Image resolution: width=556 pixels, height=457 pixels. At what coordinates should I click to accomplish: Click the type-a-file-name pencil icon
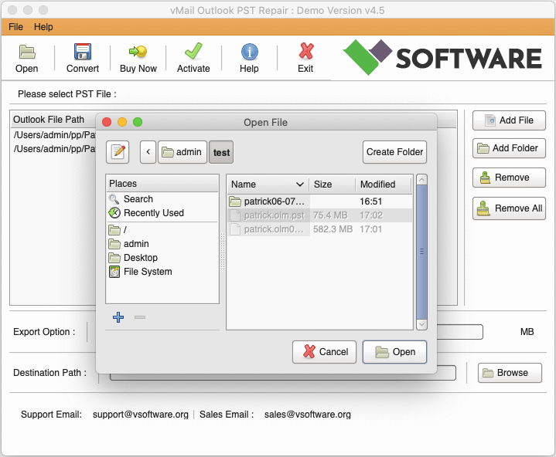(118, 152)
